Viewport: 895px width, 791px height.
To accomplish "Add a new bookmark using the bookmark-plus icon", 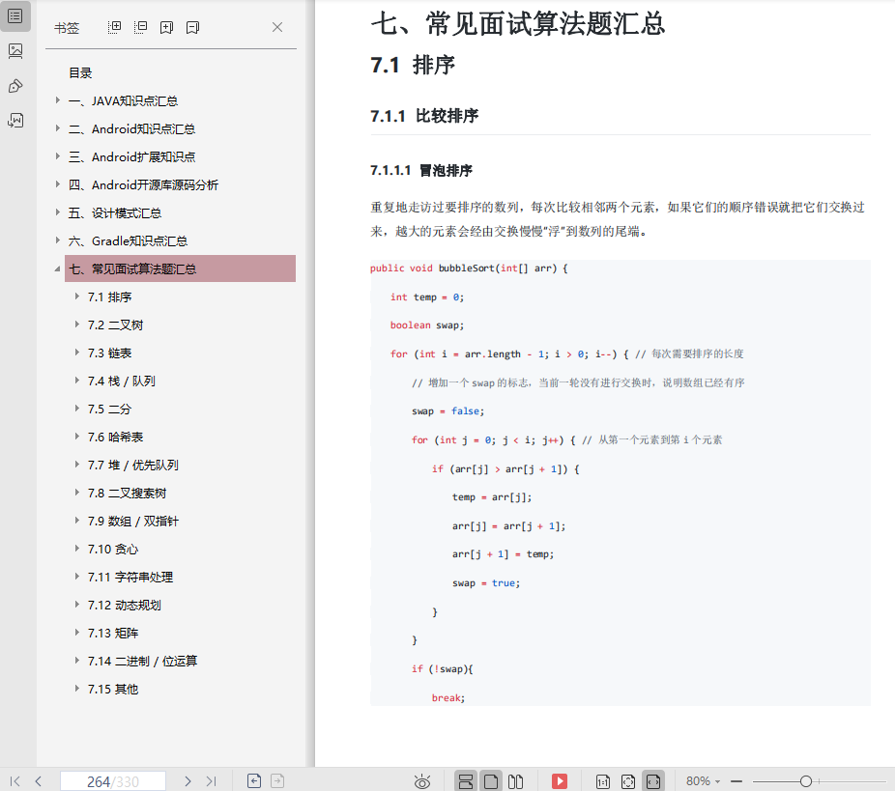I will point(166,27).
